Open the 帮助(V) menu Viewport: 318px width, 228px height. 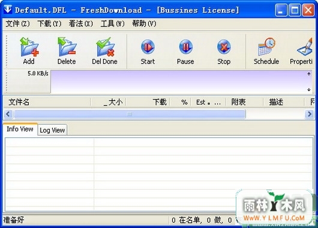click(144, 24)
